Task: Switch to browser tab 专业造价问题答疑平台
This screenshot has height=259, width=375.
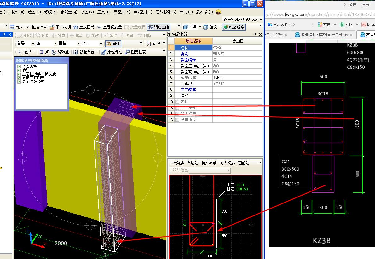Action: (324, 35)
